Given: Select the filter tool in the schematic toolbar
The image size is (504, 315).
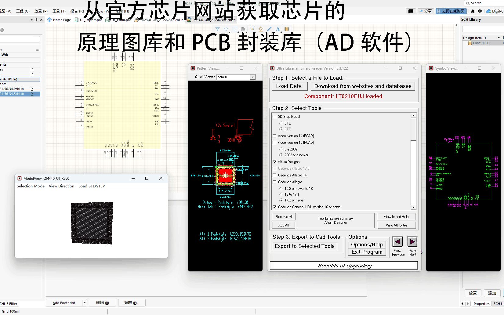Looking at the screenshot, I should click(x=217, y=29).
